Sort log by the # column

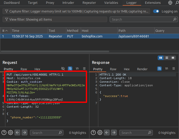pyautogui.click(x=5, y=31)
